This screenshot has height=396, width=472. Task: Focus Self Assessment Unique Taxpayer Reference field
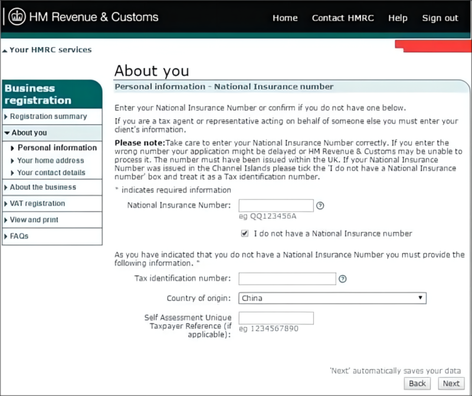[x=276, y=318]
